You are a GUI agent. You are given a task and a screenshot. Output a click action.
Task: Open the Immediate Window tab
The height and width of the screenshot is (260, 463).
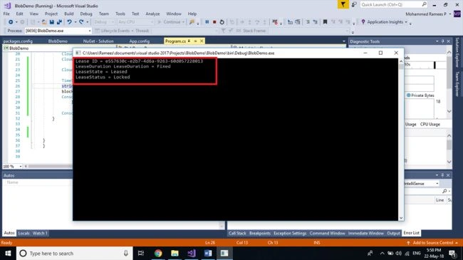(x=366, y=233)
